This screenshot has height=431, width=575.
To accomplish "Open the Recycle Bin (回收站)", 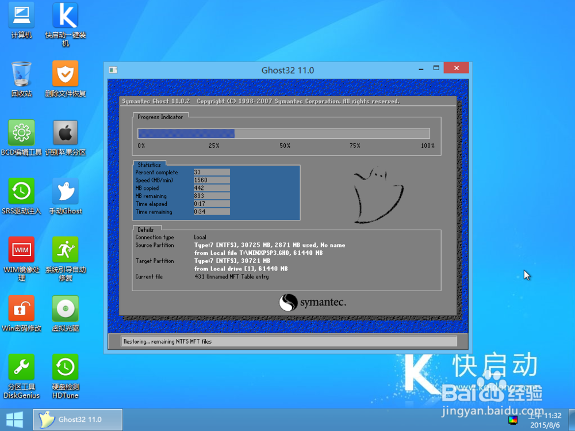I will click(x=21, y=75).
